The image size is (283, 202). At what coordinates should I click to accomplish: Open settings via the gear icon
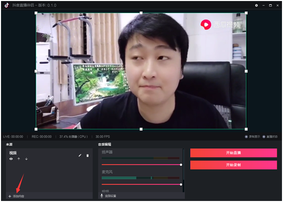256,6
